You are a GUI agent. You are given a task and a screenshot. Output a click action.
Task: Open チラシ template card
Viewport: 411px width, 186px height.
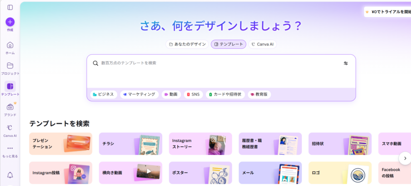click(x=130, y=144)
